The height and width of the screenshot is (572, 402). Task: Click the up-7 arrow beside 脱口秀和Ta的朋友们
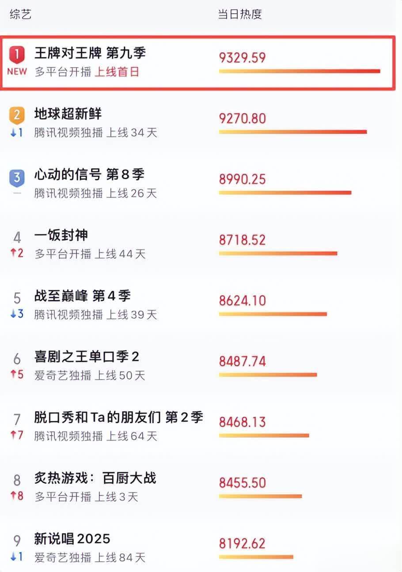tap(17, 436)
